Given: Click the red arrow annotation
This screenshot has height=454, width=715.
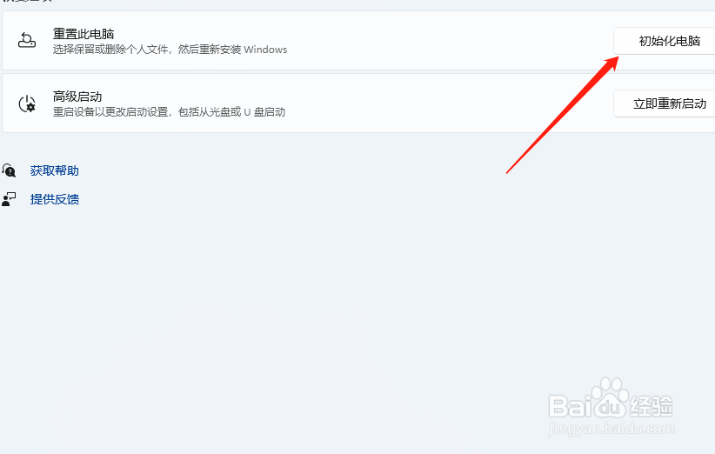Looking at the screenshot, I should click(562, 115).
